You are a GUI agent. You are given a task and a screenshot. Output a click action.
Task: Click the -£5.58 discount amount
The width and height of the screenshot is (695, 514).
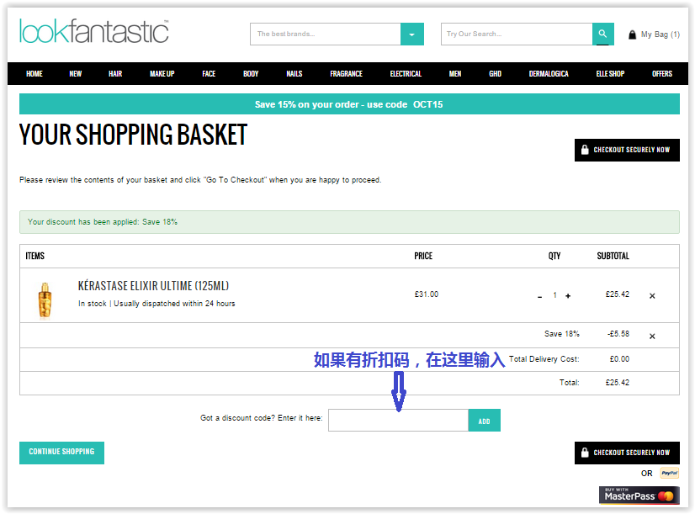pyautogui.click(x=618, y=334)
